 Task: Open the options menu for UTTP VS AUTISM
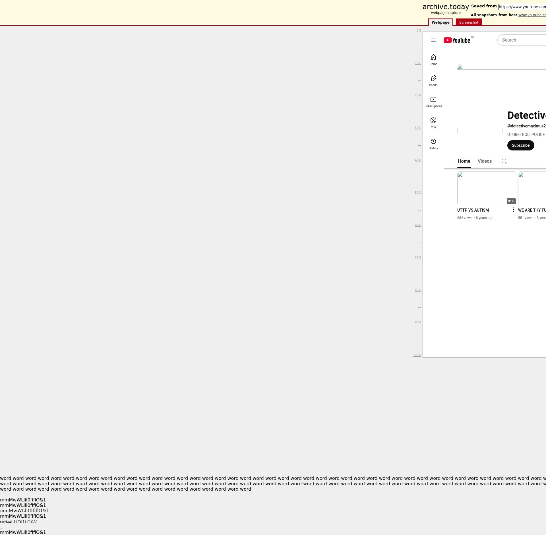(513, 210)
